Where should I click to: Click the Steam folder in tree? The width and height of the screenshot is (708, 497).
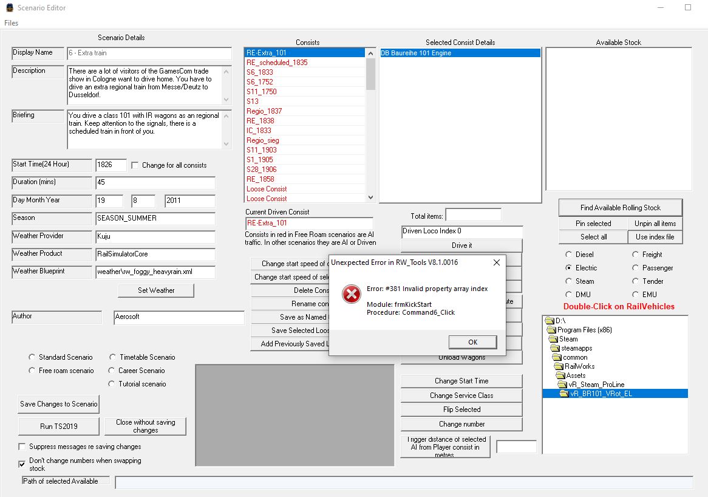pos(568,339)
